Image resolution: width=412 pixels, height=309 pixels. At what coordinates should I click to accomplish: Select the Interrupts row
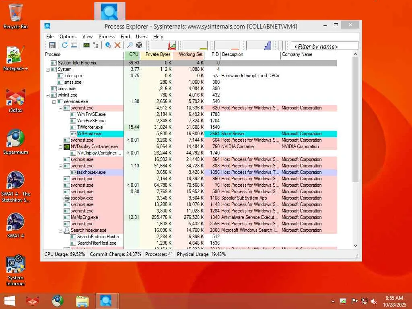[x=190, y=76]
